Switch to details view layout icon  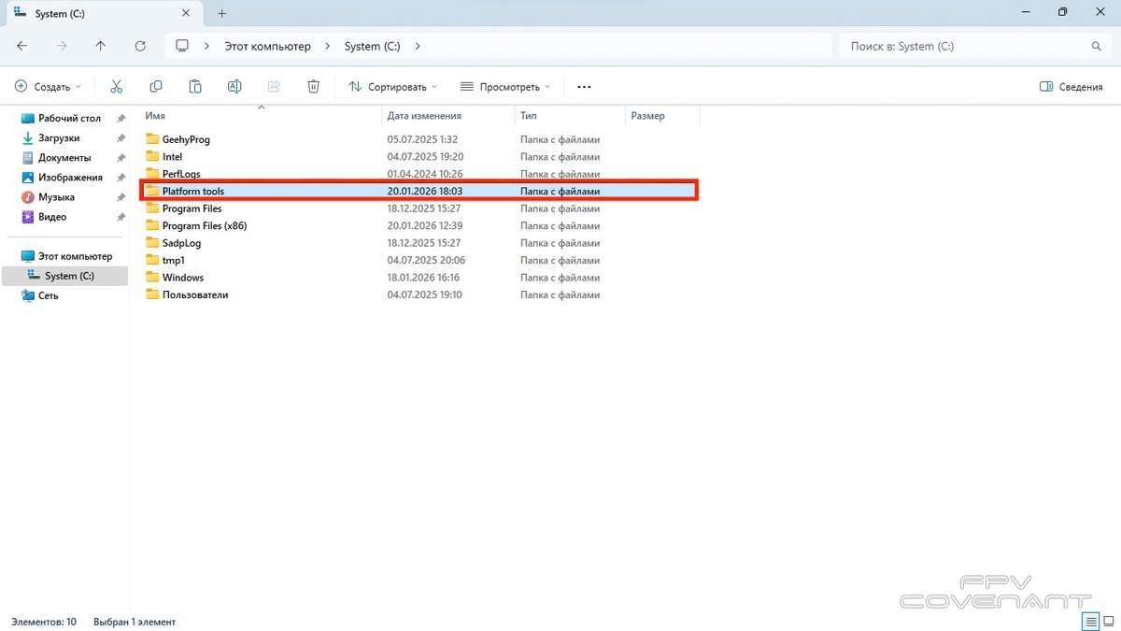(x=1090, y=621)
